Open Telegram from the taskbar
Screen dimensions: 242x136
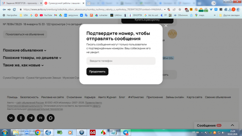click(126, 133)
